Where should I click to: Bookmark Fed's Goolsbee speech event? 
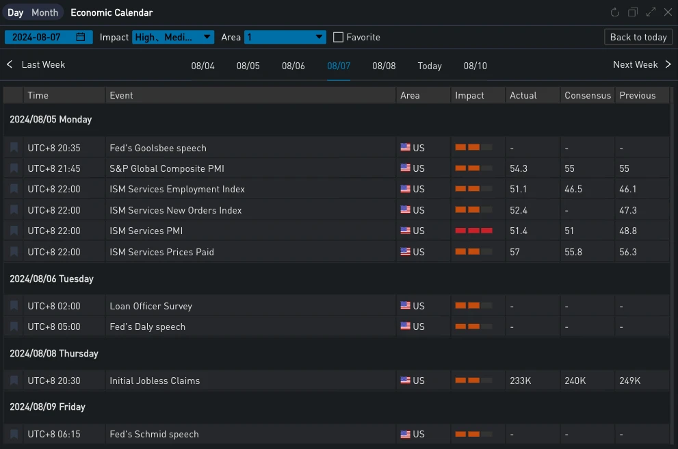[x=14, y=148]
